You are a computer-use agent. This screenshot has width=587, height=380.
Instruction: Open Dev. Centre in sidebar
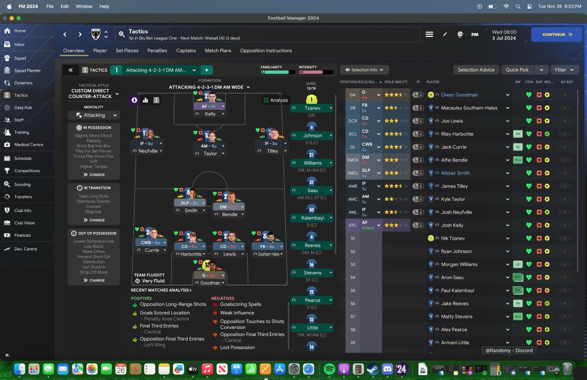pos(25,249)
